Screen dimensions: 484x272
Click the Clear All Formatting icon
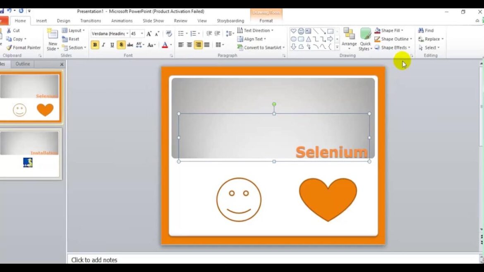[x=169, y=33]
